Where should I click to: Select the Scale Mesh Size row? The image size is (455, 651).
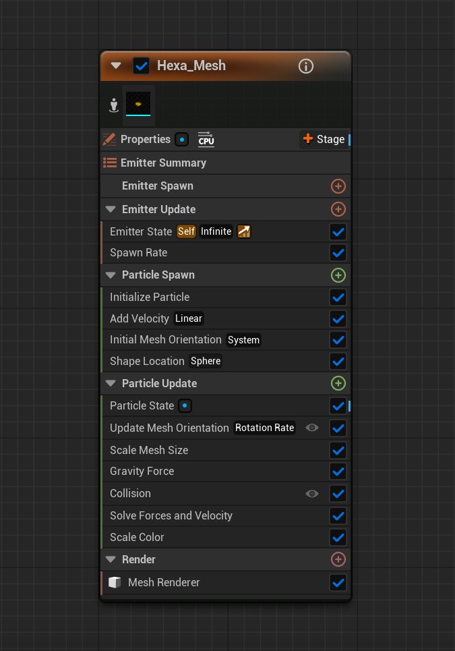(226, 450)
